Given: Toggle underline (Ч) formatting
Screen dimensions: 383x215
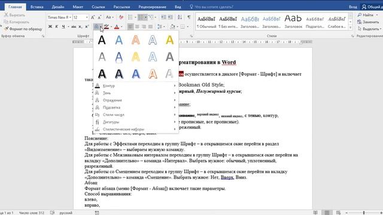Looking at the screenshot, I should pos(63,26).
